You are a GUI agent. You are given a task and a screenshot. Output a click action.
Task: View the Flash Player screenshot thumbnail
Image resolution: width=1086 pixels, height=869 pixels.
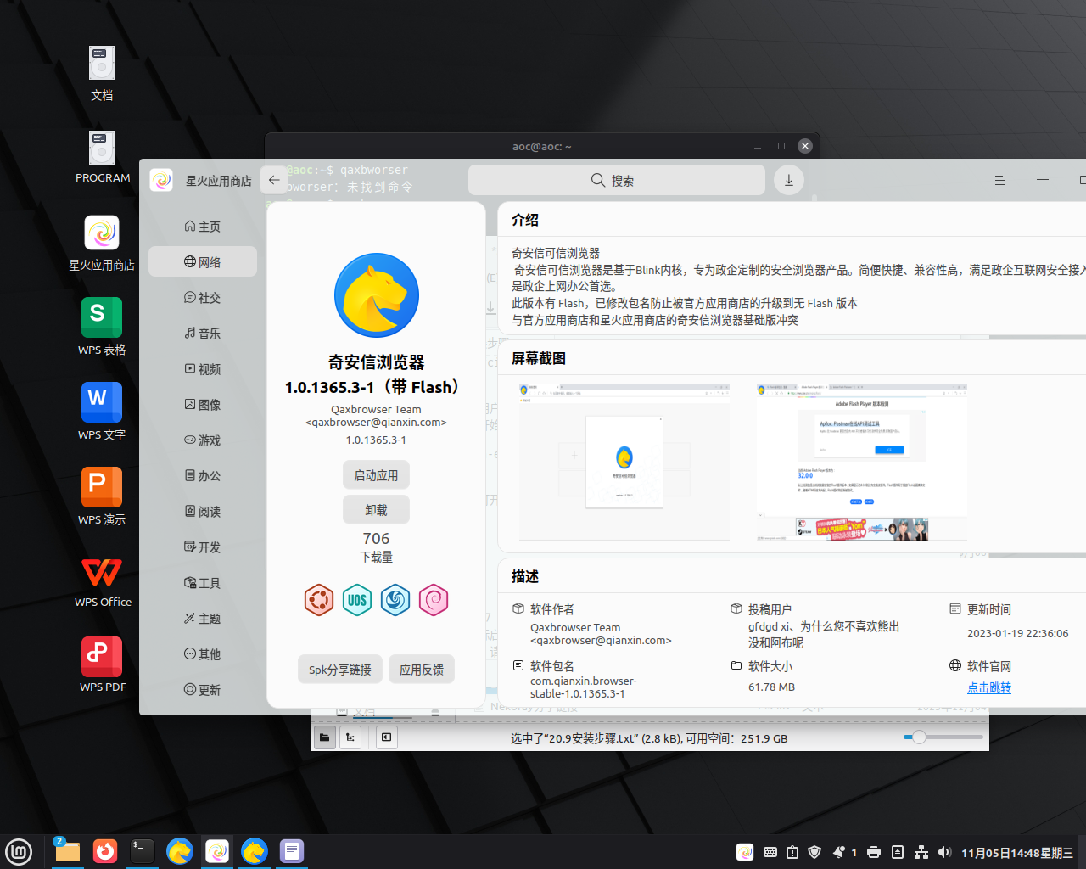pyautogui.click(x=862, y=462)
